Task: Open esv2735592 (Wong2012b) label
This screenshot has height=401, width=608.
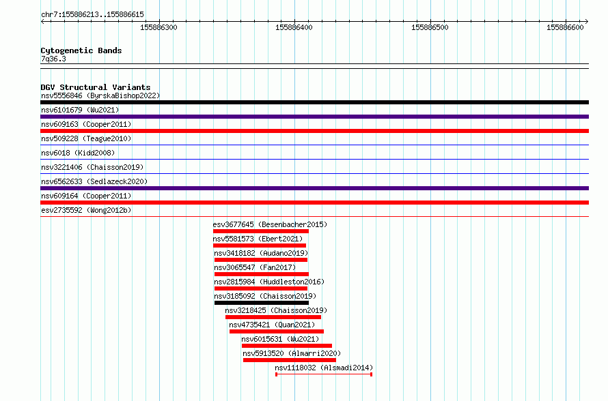Action: point(86,210)
